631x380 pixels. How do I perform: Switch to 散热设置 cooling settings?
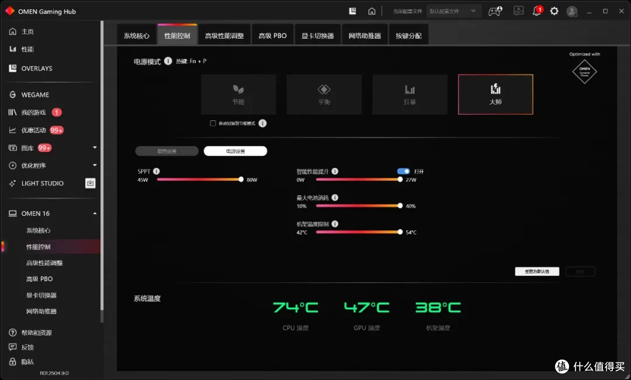pos(167,151)
